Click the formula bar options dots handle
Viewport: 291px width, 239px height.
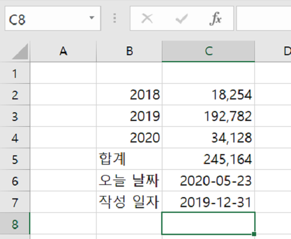[x=115, y=18]
